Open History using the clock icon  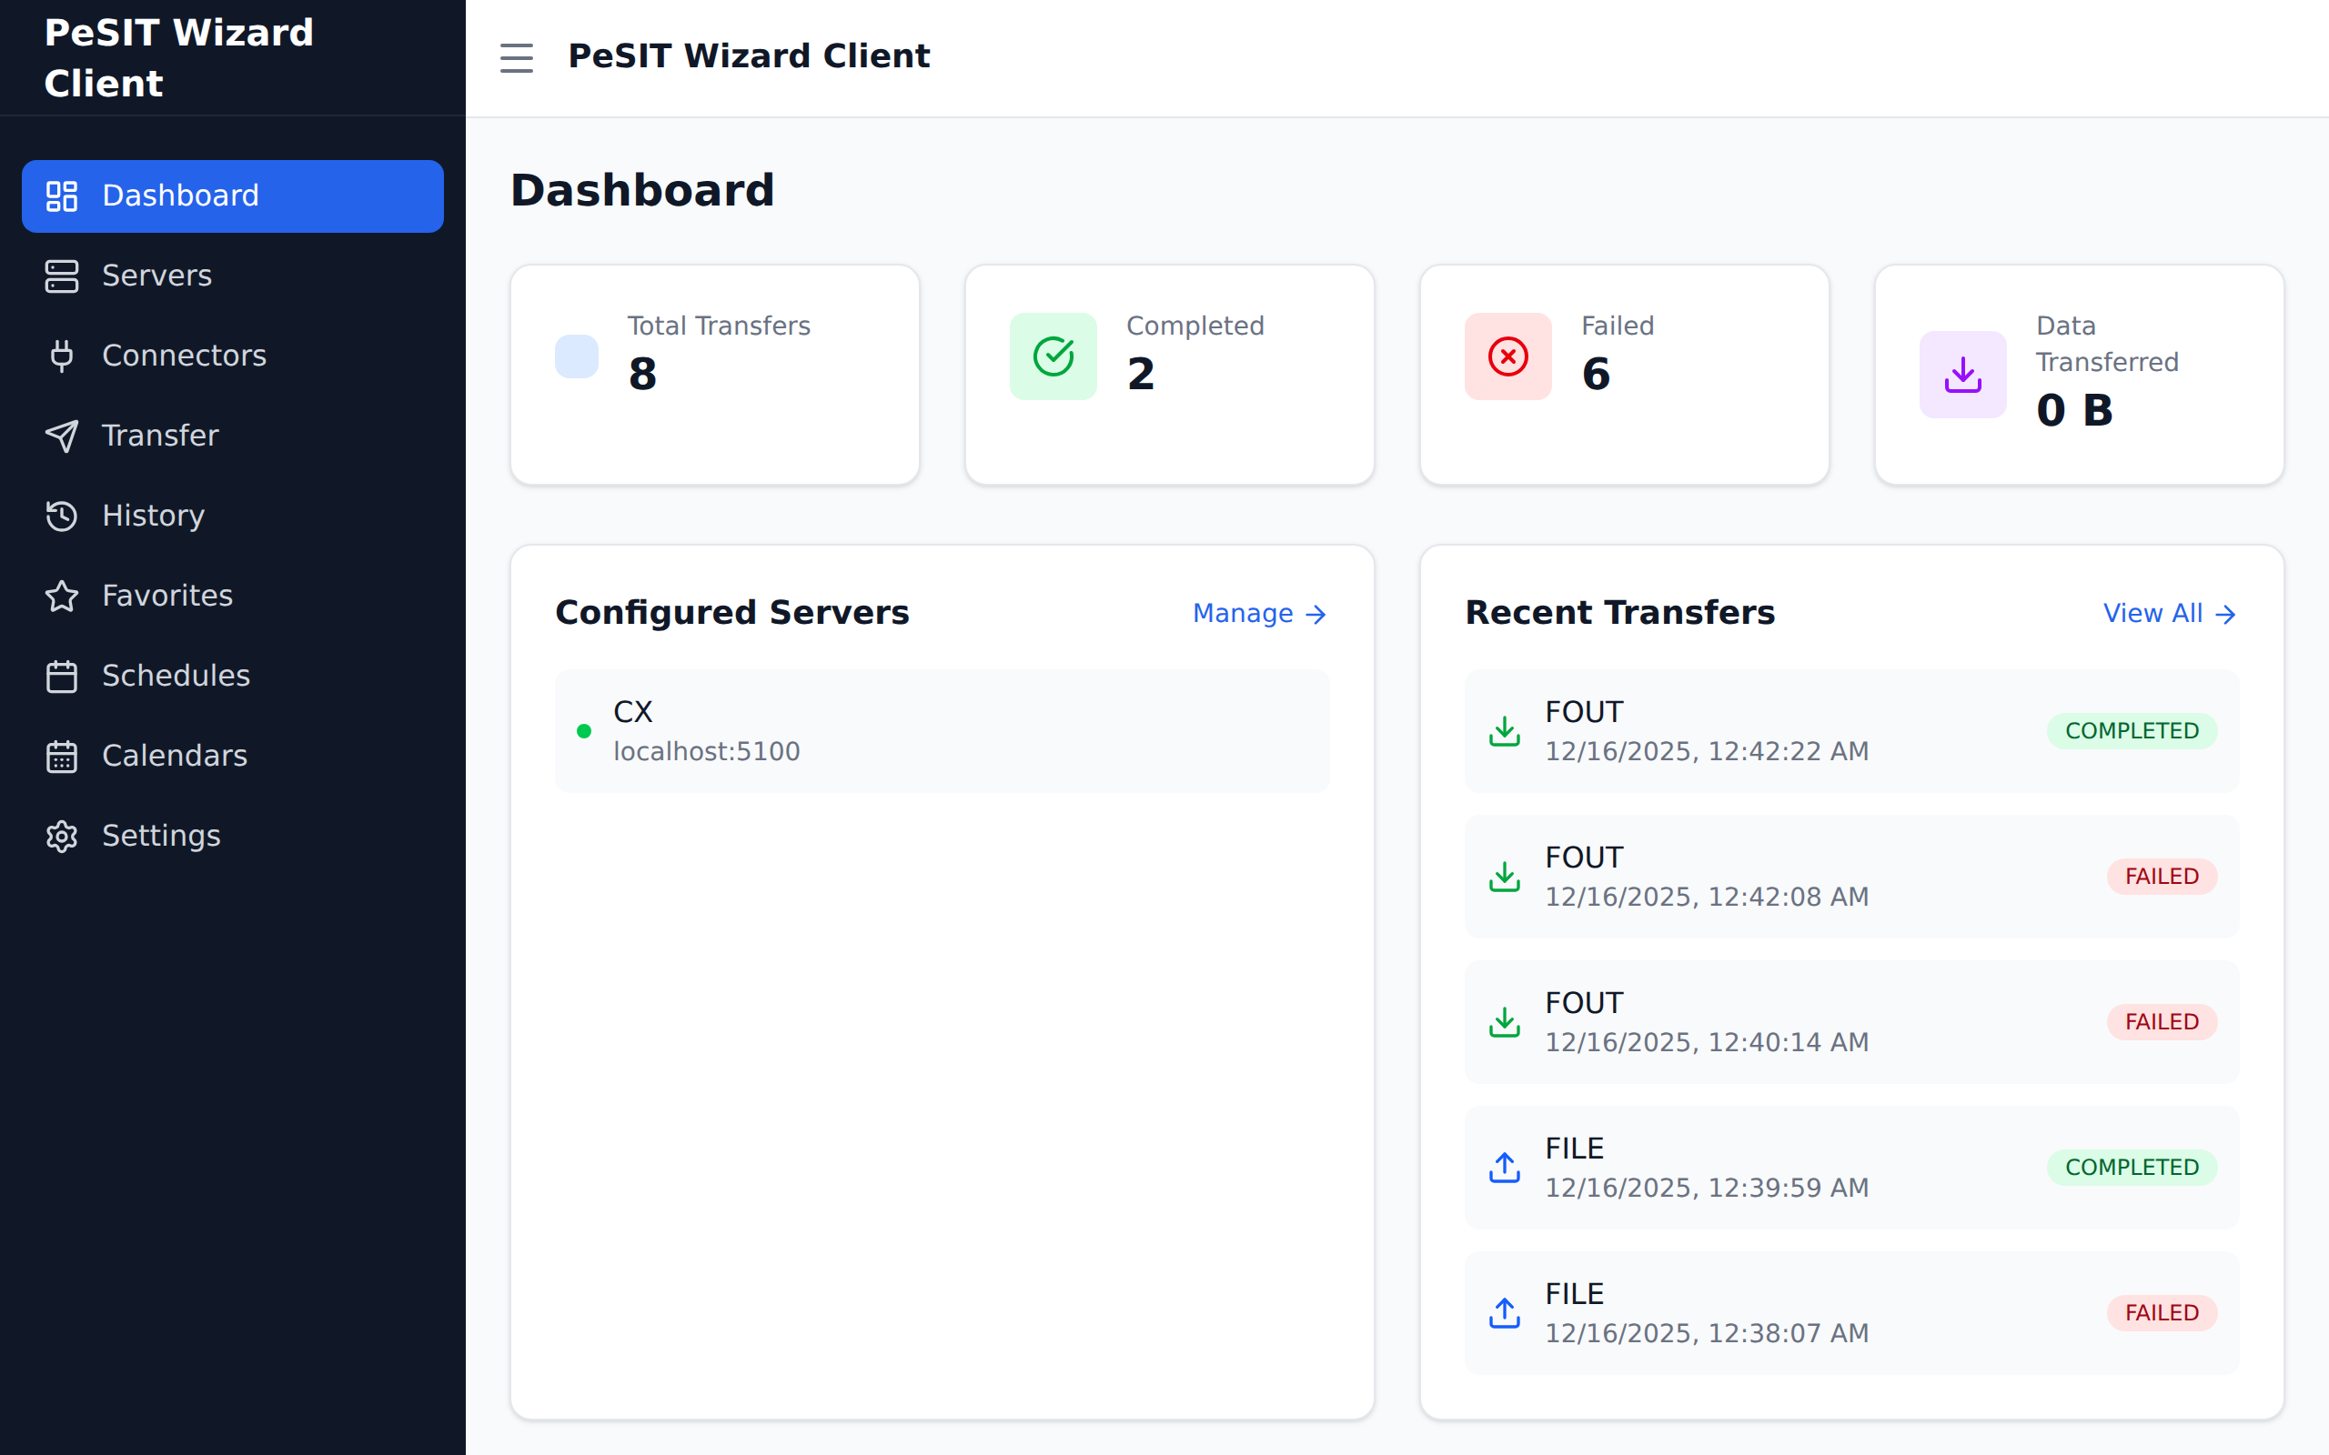tap(62, 516)
